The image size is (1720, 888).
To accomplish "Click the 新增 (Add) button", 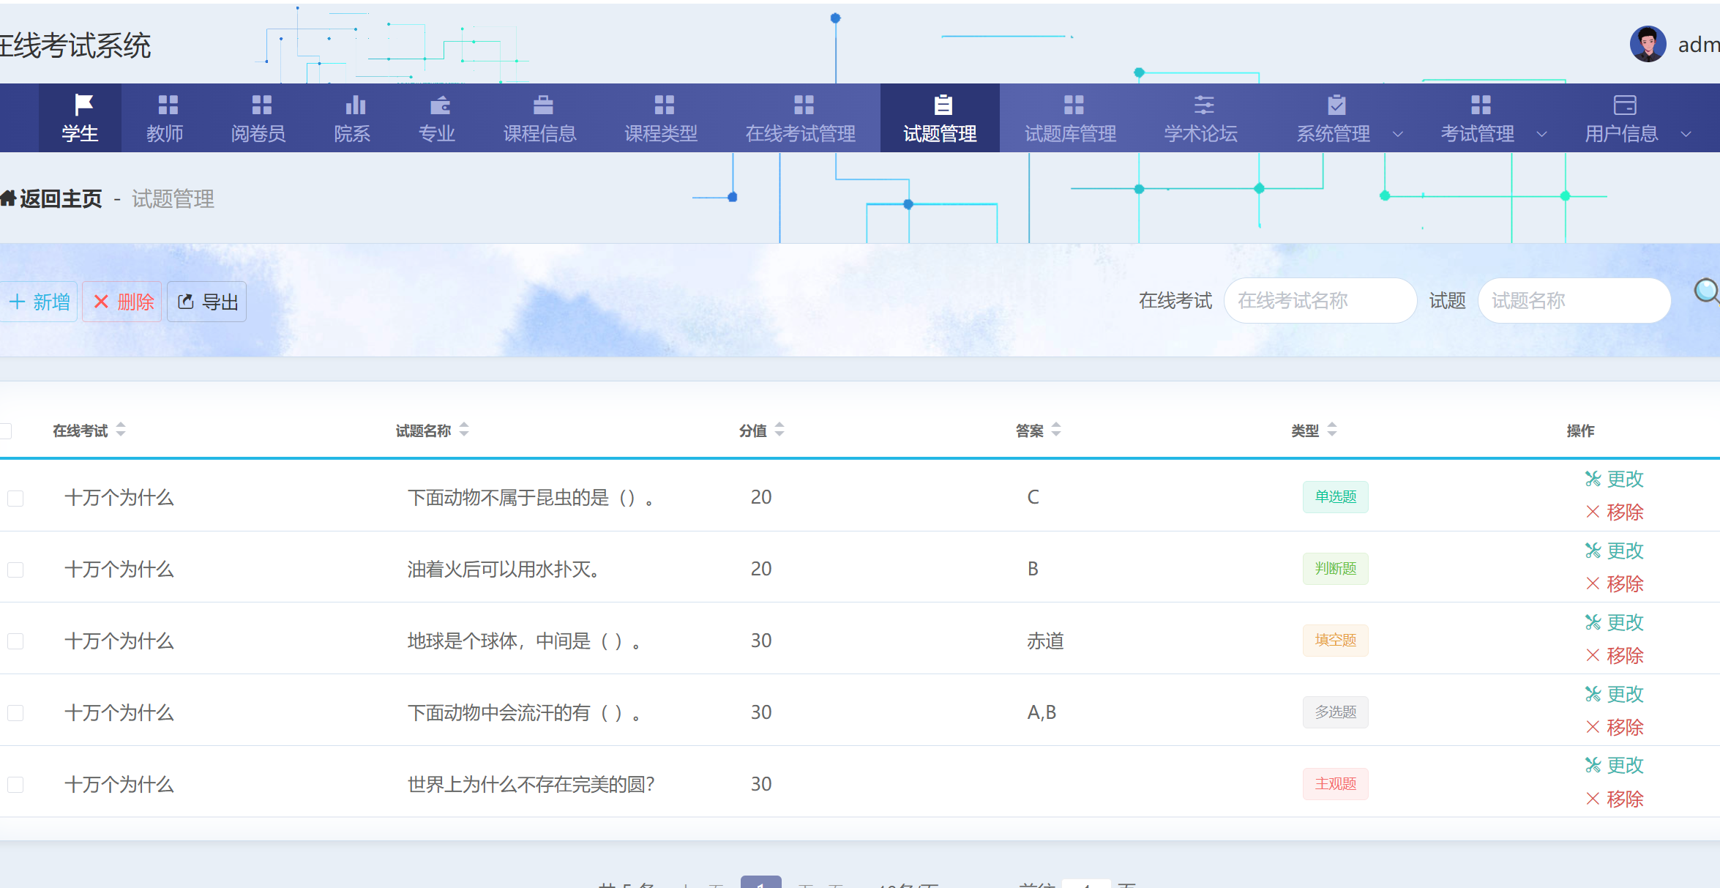I will [39, 301].
